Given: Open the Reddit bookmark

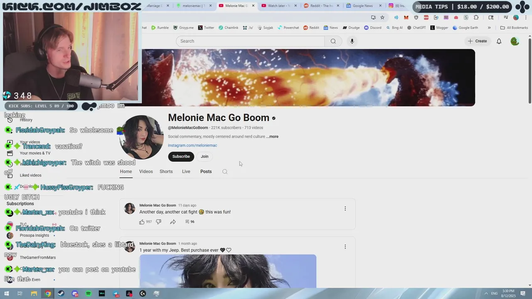Looking at the screenshot, I should [x=311, y=28].
